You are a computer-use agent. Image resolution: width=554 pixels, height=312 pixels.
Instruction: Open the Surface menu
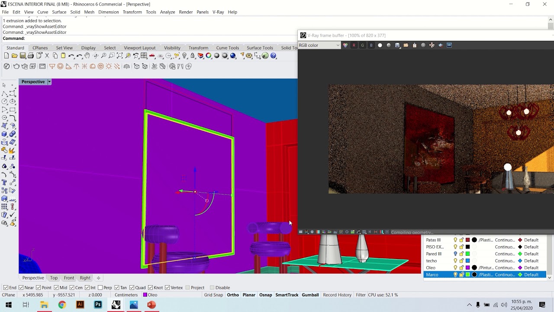59,12
